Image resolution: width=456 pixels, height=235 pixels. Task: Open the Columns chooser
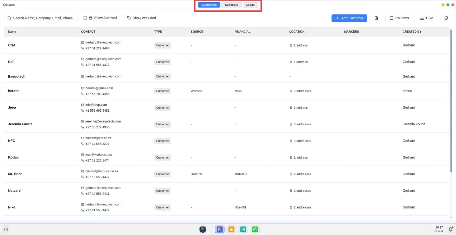399,18
